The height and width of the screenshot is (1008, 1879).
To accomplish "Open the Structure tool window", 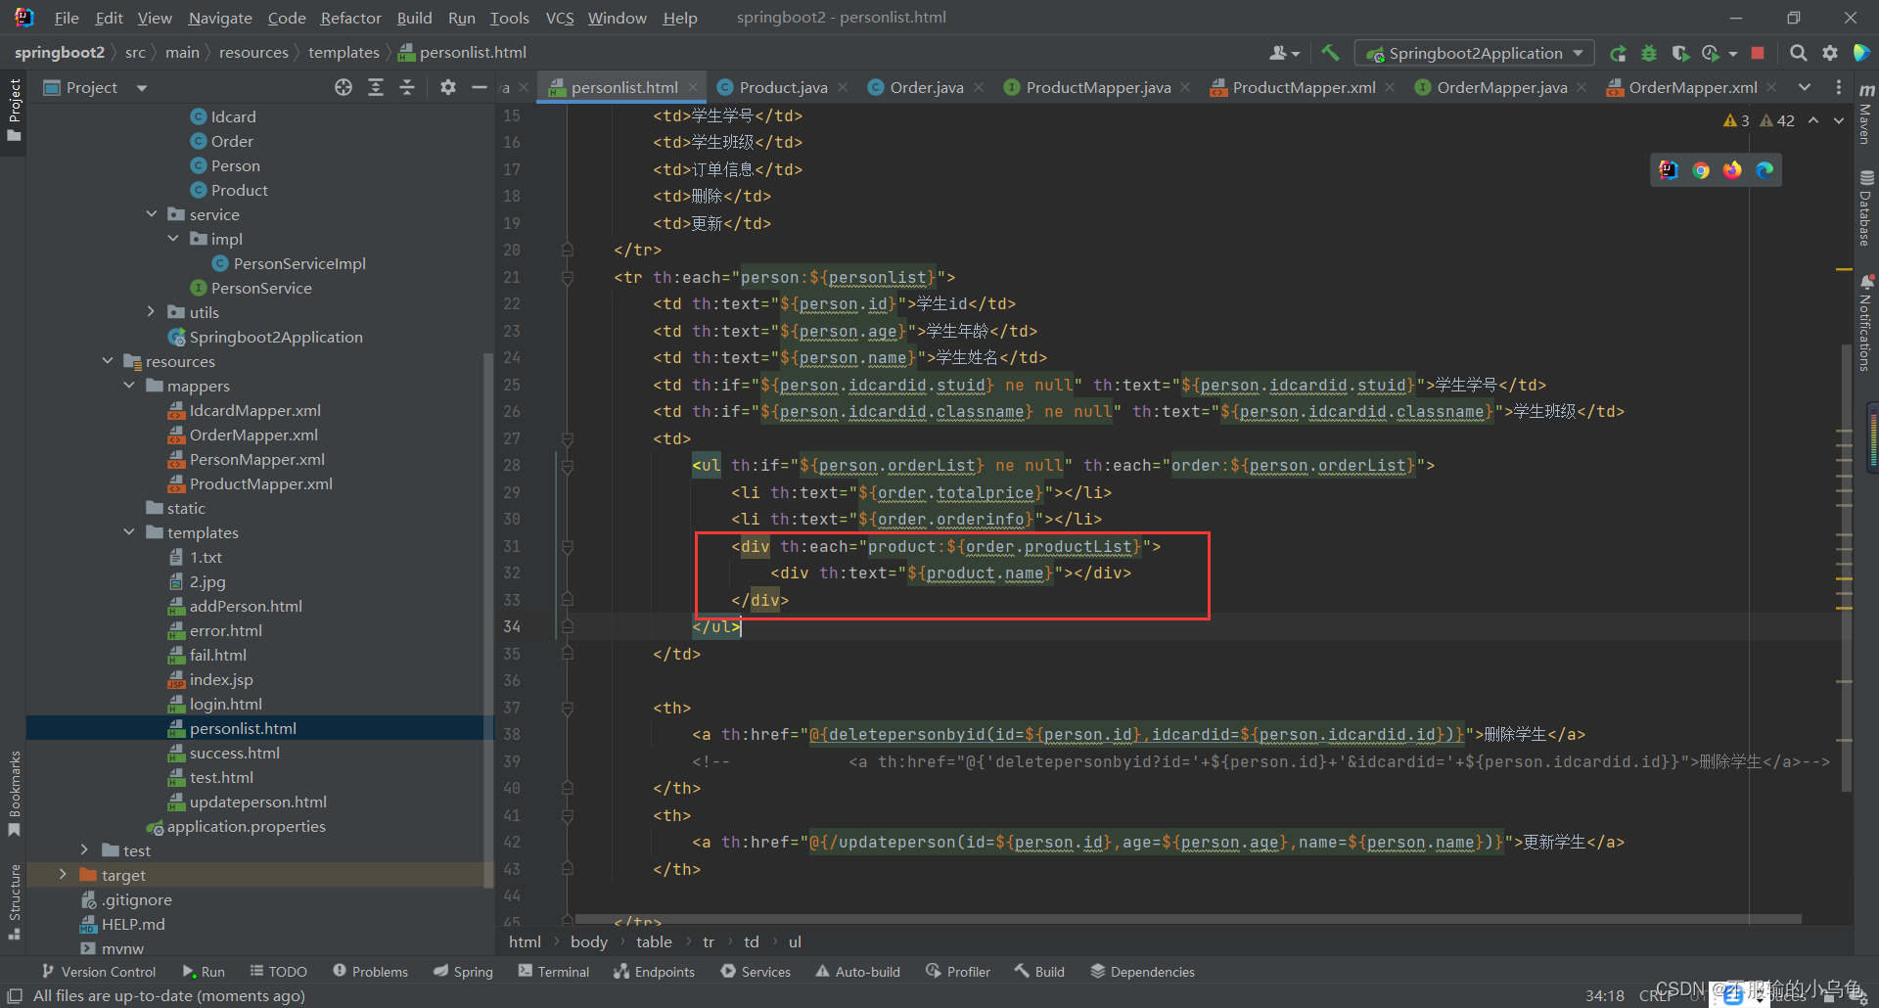I will [14, 901].
